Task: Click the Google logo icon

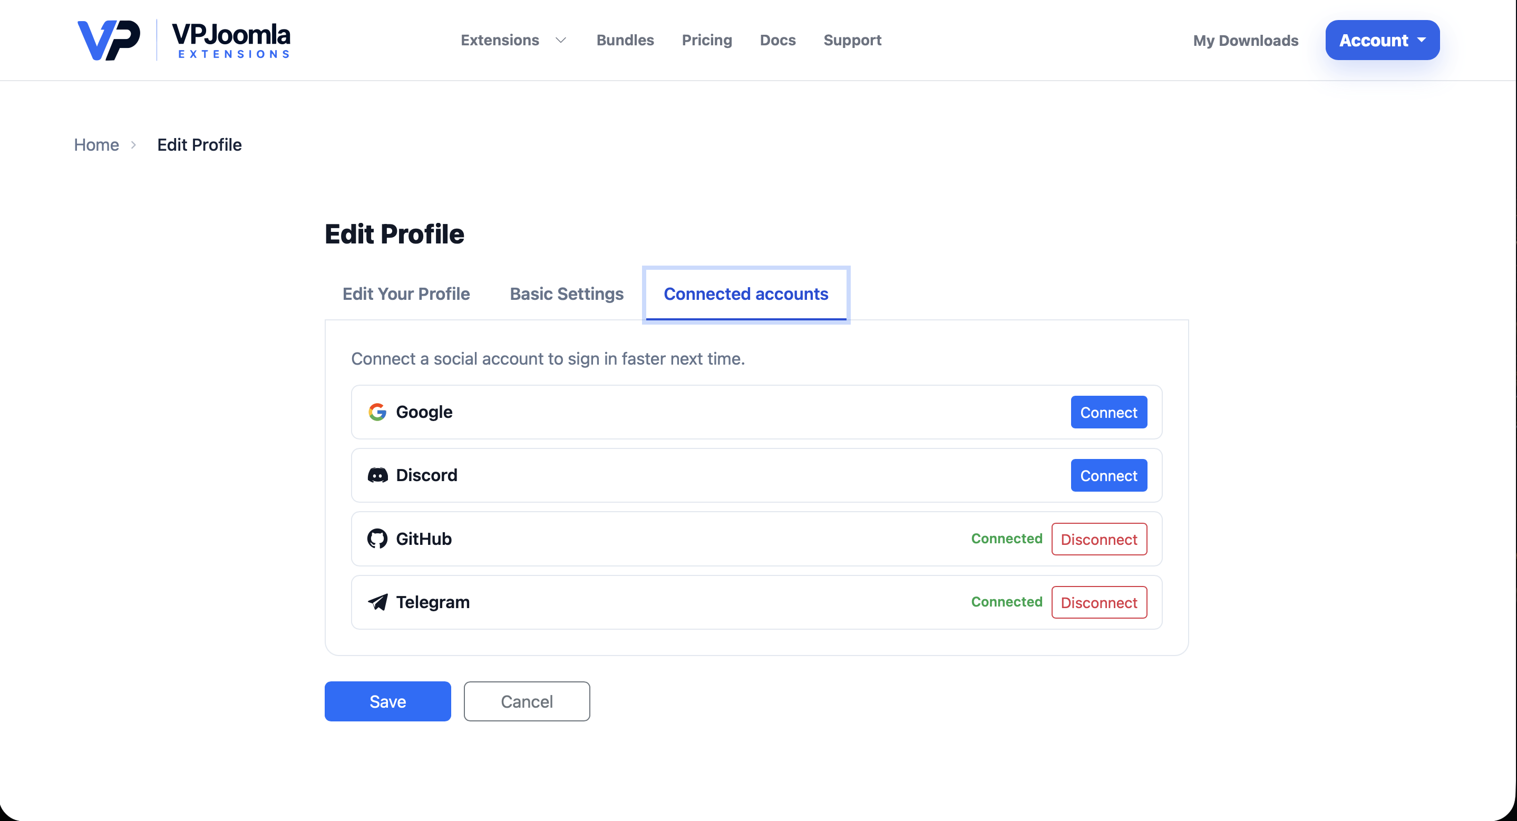Action: point(377,412)
